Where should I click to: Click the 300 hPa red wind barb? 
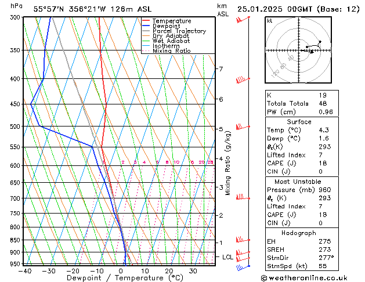pyautogui.click(x=243, y=20)
